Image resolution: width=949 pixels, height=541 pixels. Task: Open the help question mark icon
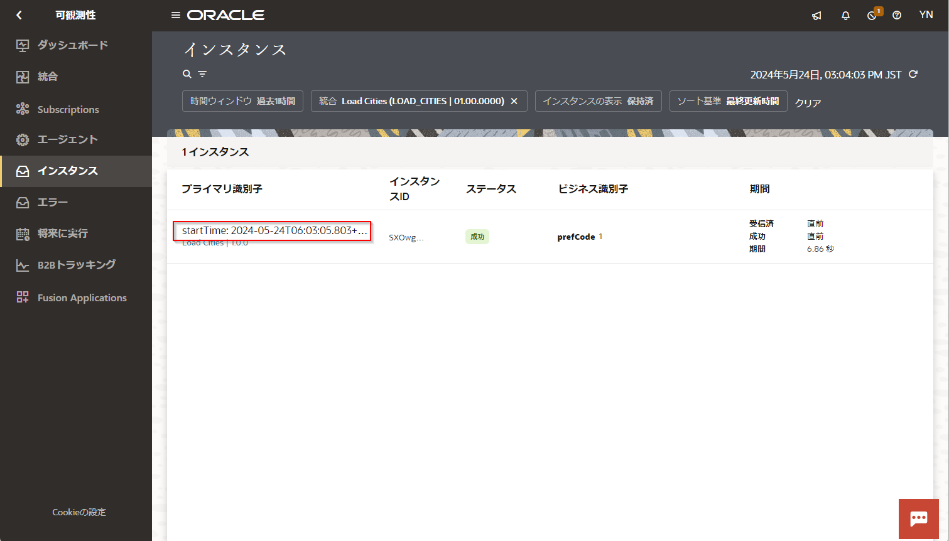[x=897, y=16]
